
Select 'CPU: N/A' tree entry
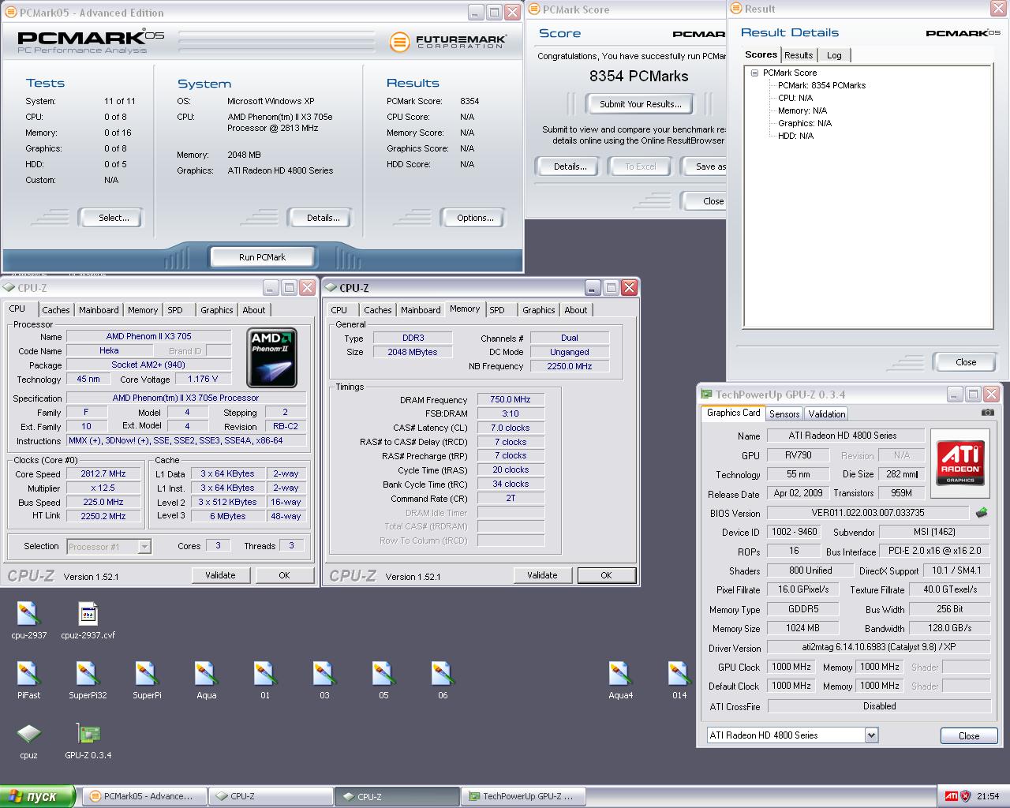coord(795,98)
